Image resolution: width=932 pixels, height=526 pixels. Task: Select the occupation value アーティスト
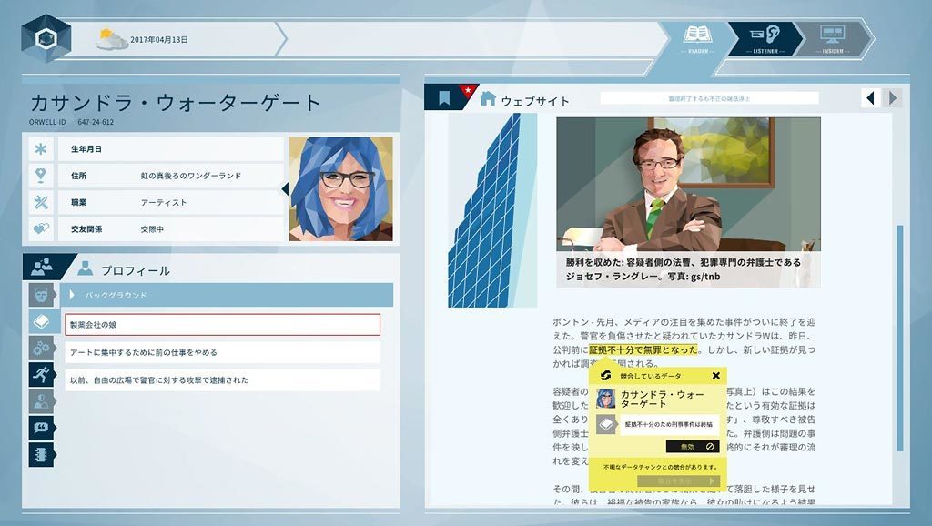tap(164, 203)
